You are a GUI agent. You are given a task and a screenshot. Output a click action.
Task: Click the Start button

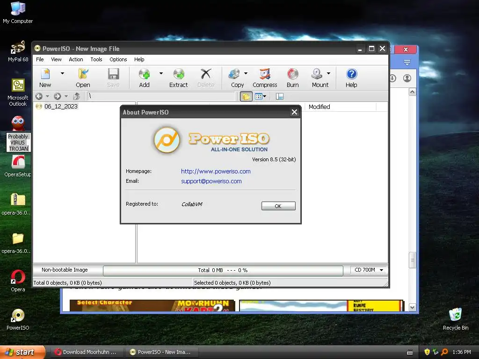[22, 352]
